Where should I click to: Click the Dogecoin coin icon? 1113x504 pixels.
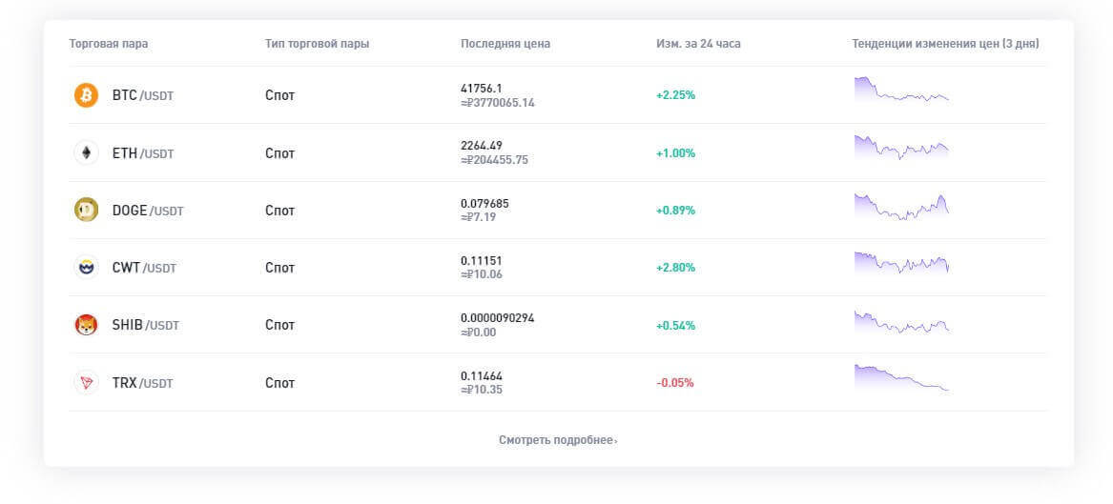[86, 210]
